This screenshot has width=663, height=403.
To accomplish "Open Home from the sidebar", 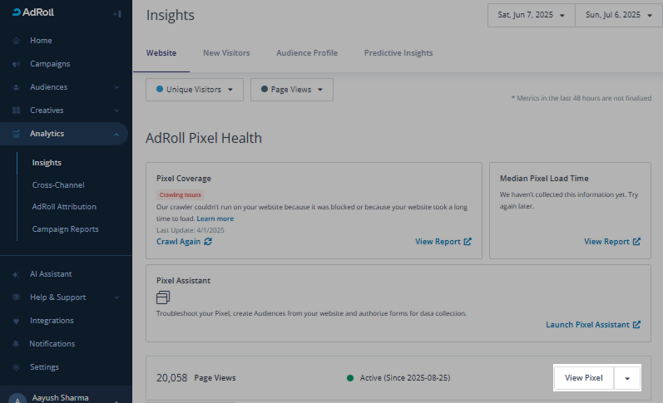I will pyautogui.click(x=41, y=41).
